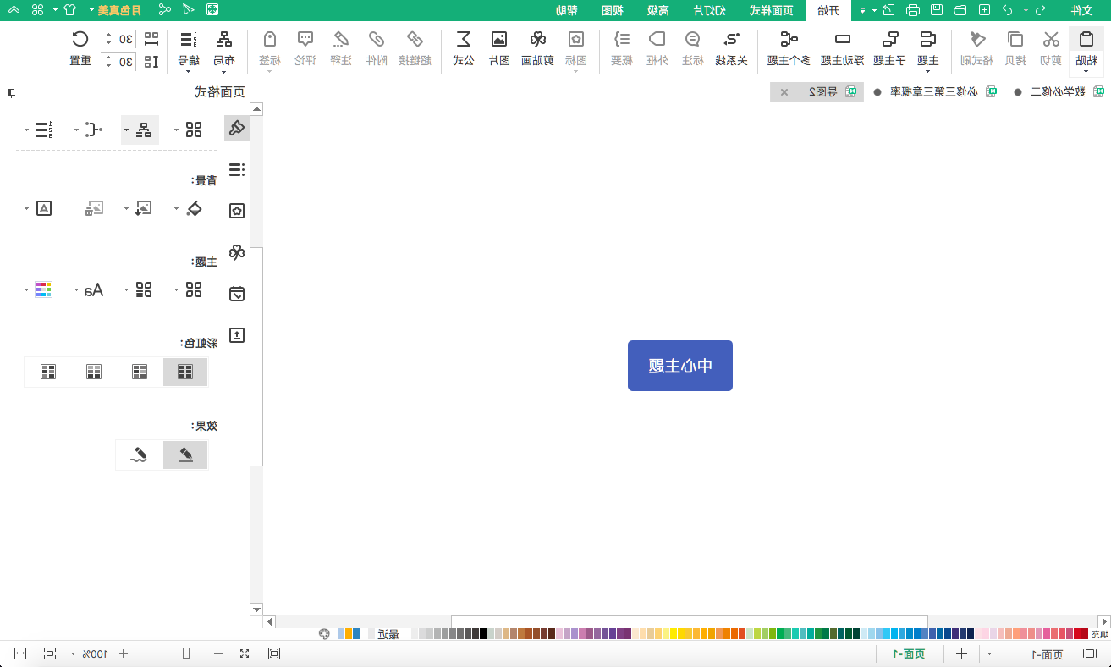Click the Print icon in title bar
Viewport: 1111px width, 667px height.
(x=913, y=10)
